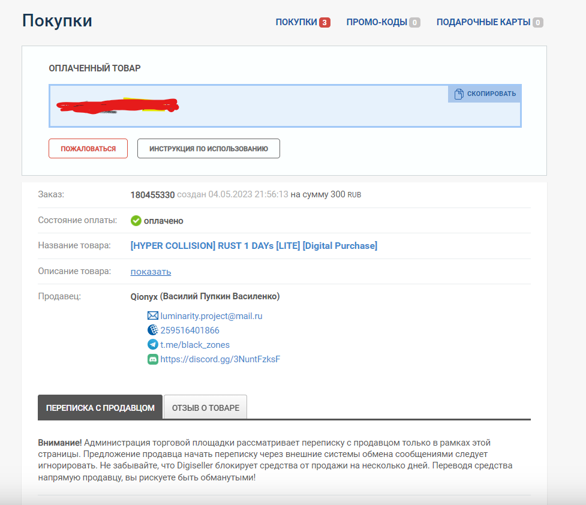The width and height of the screenshot is (586, 505).
Task: Copy the paid item with Скопировать
Action: 485,94
